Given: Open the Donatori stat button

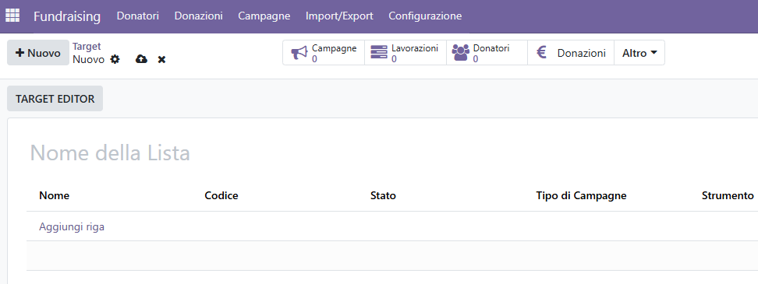Looking at the screenshot, I should (487, 53).
